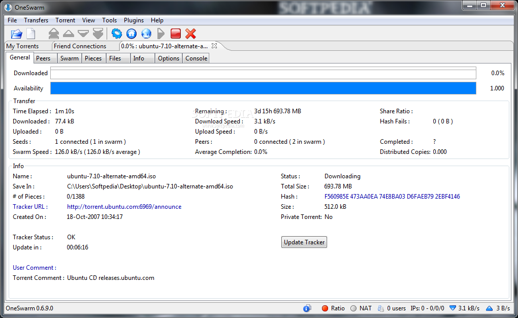Switch to the Swarm sub-tab
Viewport: 518px width, 318px height.
pos(70,58)
